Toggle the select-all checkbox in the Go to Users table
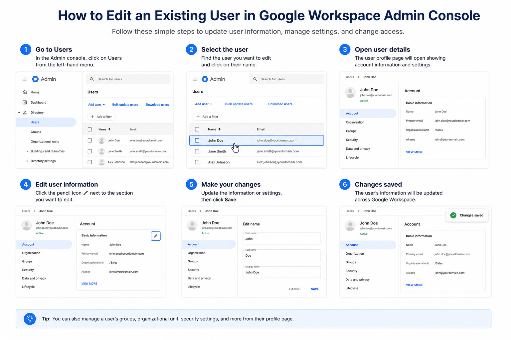The height and width of the screenshot is (340, 511). [x=90, y=129]
